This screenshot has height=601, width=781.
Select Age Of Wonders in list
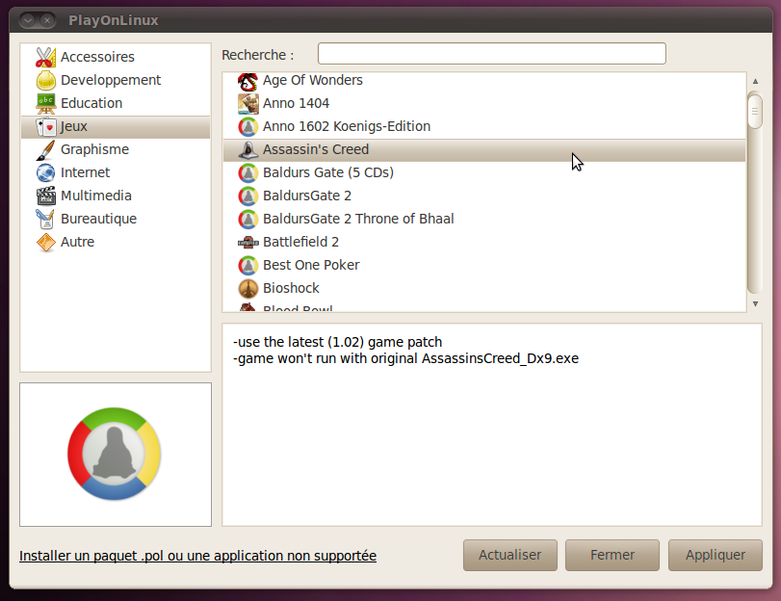(x=484, y=81)
